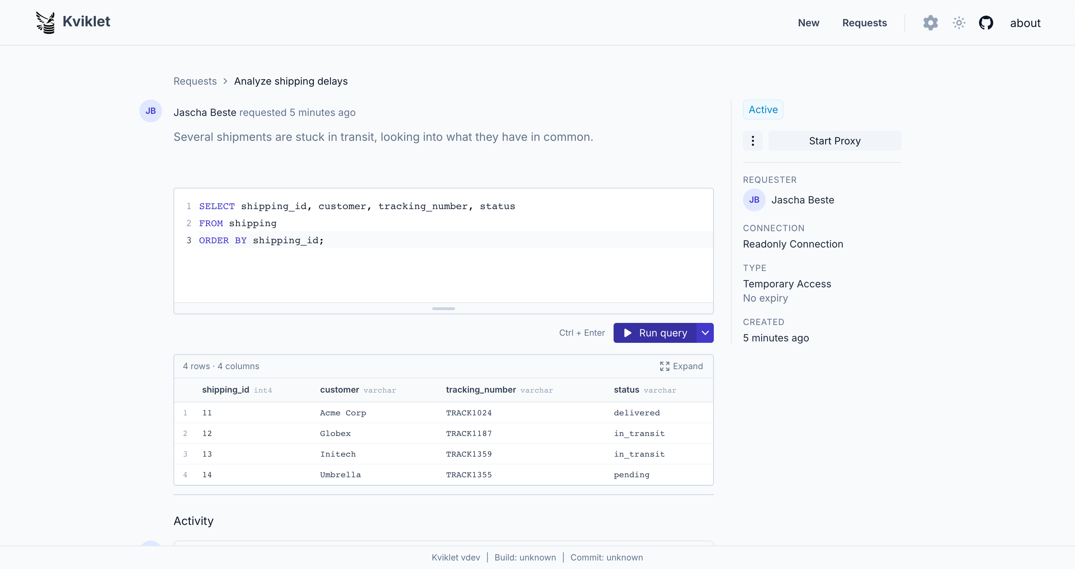The height and width of the screenshot is (569, 1075).
Task: Click the Readonly Connection text
Action: point(793,244)
